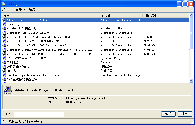The width and height of the screenshot is (195, 125).
Task: Click the Microsoft .NET Framework 2.0 icon
Action: click(4, 33)
